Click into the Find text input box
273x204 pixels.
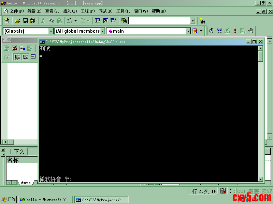tap(159, 21)
